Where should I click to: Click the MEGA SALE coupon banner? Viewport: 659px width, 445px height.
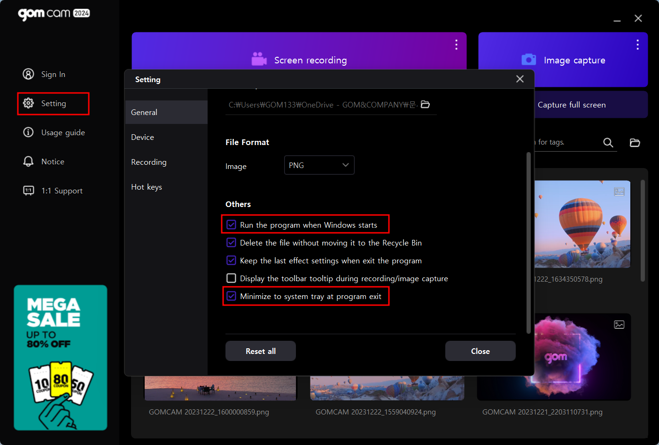tap(61, 358)
